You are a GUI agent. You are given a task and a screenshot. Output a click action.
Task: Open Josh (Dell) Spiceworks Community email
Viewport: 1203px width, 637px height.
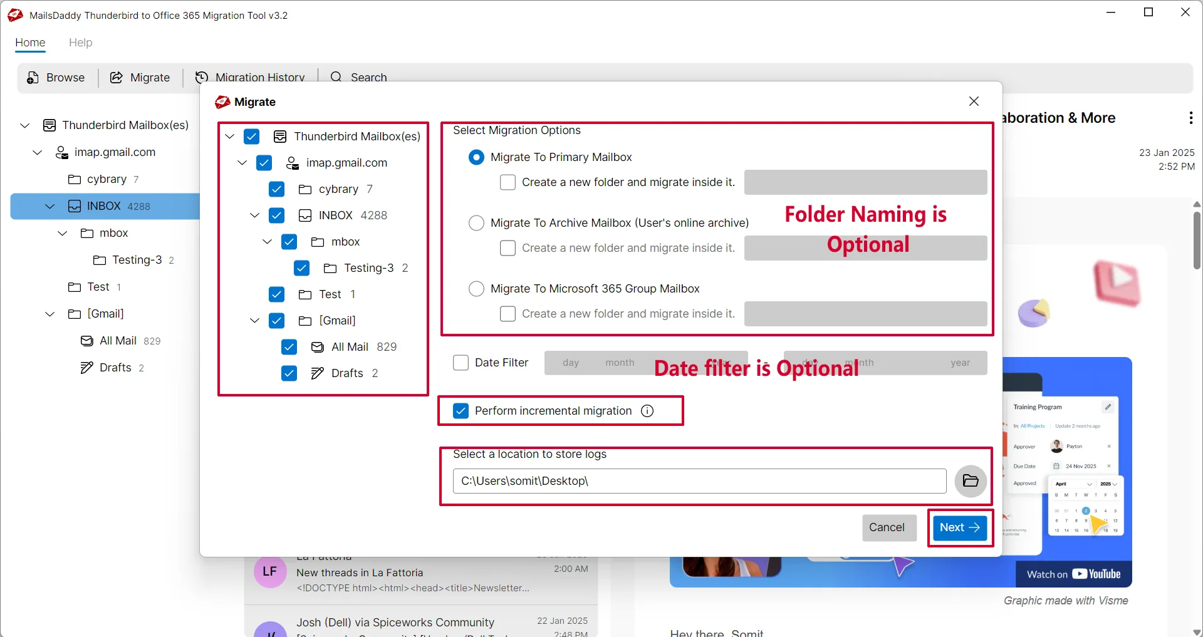point(421,623)
